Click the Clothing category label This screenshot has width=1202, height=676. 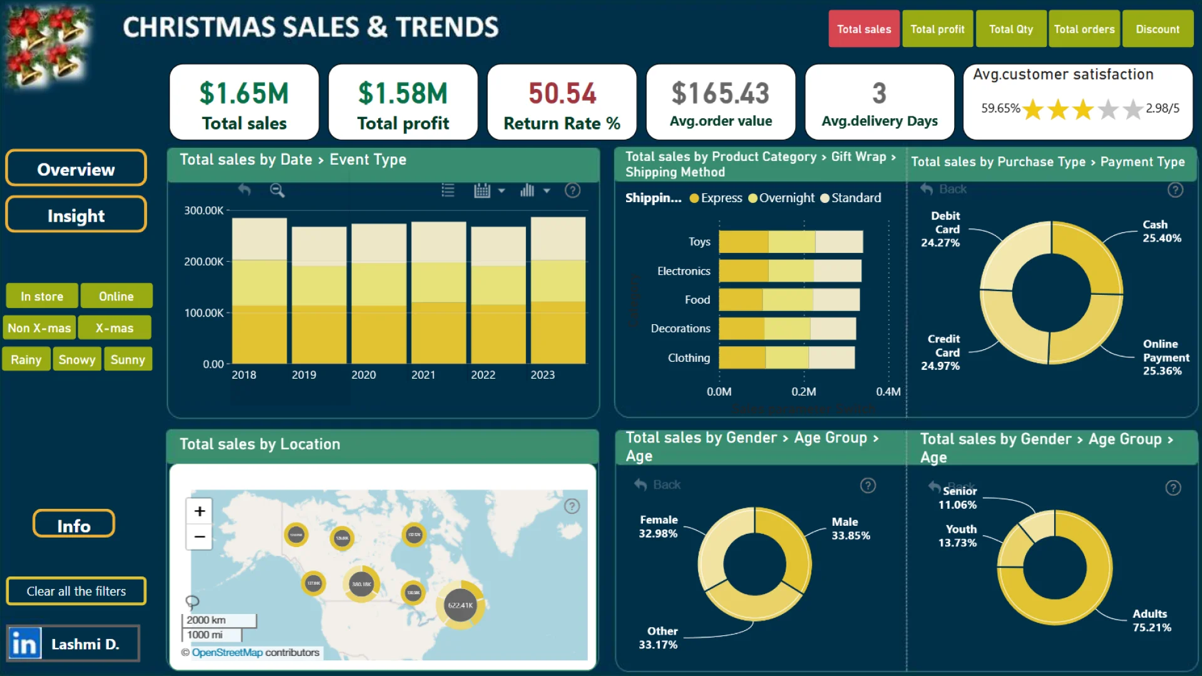click(x=689, y=358)
